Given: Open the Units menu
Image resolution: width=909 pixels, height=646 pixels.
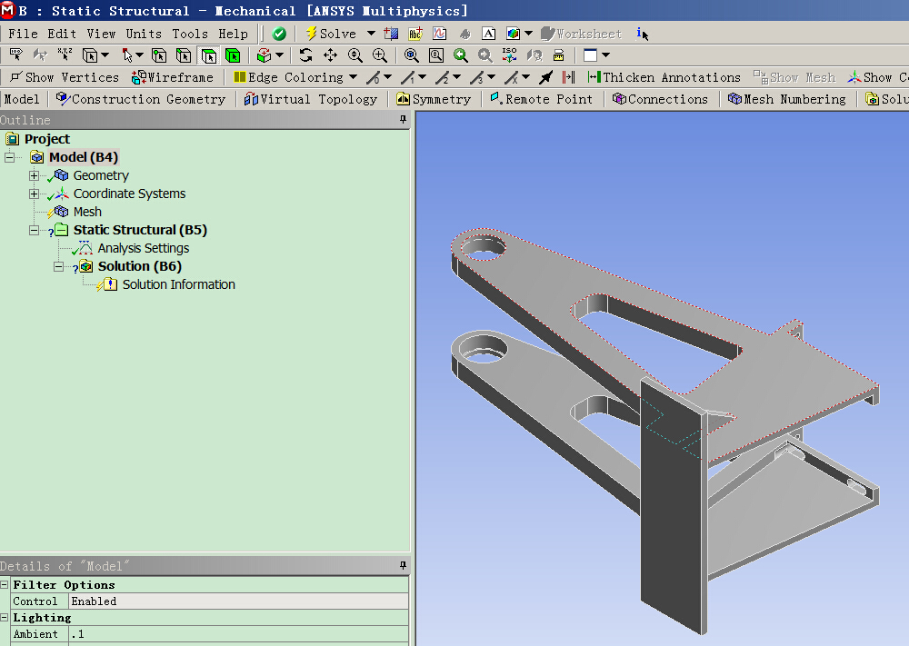Looking at the screenshot, I should pos(144,34).
